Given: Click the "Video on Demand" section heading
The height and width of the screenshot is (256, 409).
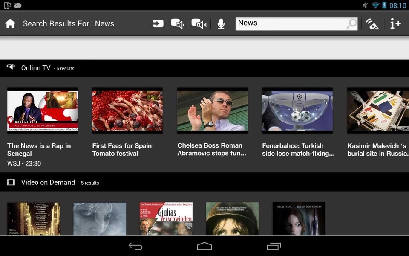Looking at the screenshot, I should (x=48, y=182).
